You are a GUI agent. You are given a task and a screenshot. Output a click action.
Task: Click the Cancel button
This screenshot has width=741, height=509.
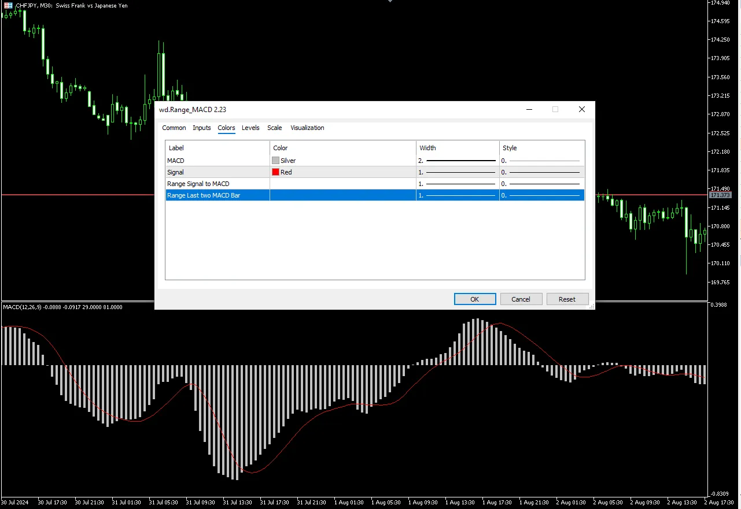point(521,299)
